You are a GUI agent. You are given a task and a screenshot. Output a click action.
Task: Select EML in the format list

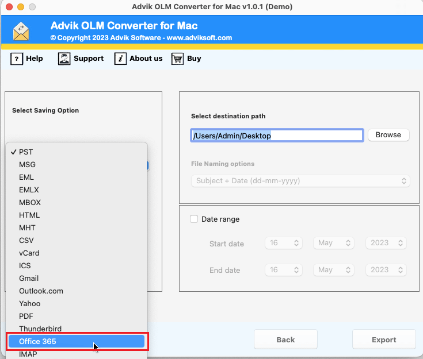tap(77, 177)
